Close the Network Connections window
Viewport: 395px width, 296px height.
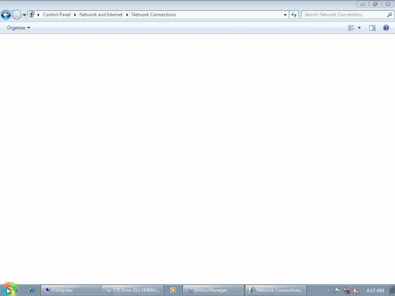pos(388,4)
